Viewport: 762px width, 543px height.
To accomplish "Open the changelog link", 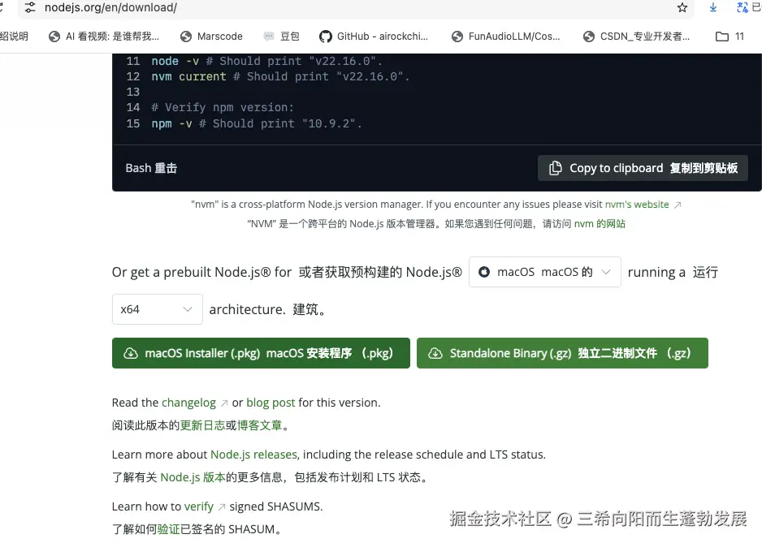I will coord(188,403).
